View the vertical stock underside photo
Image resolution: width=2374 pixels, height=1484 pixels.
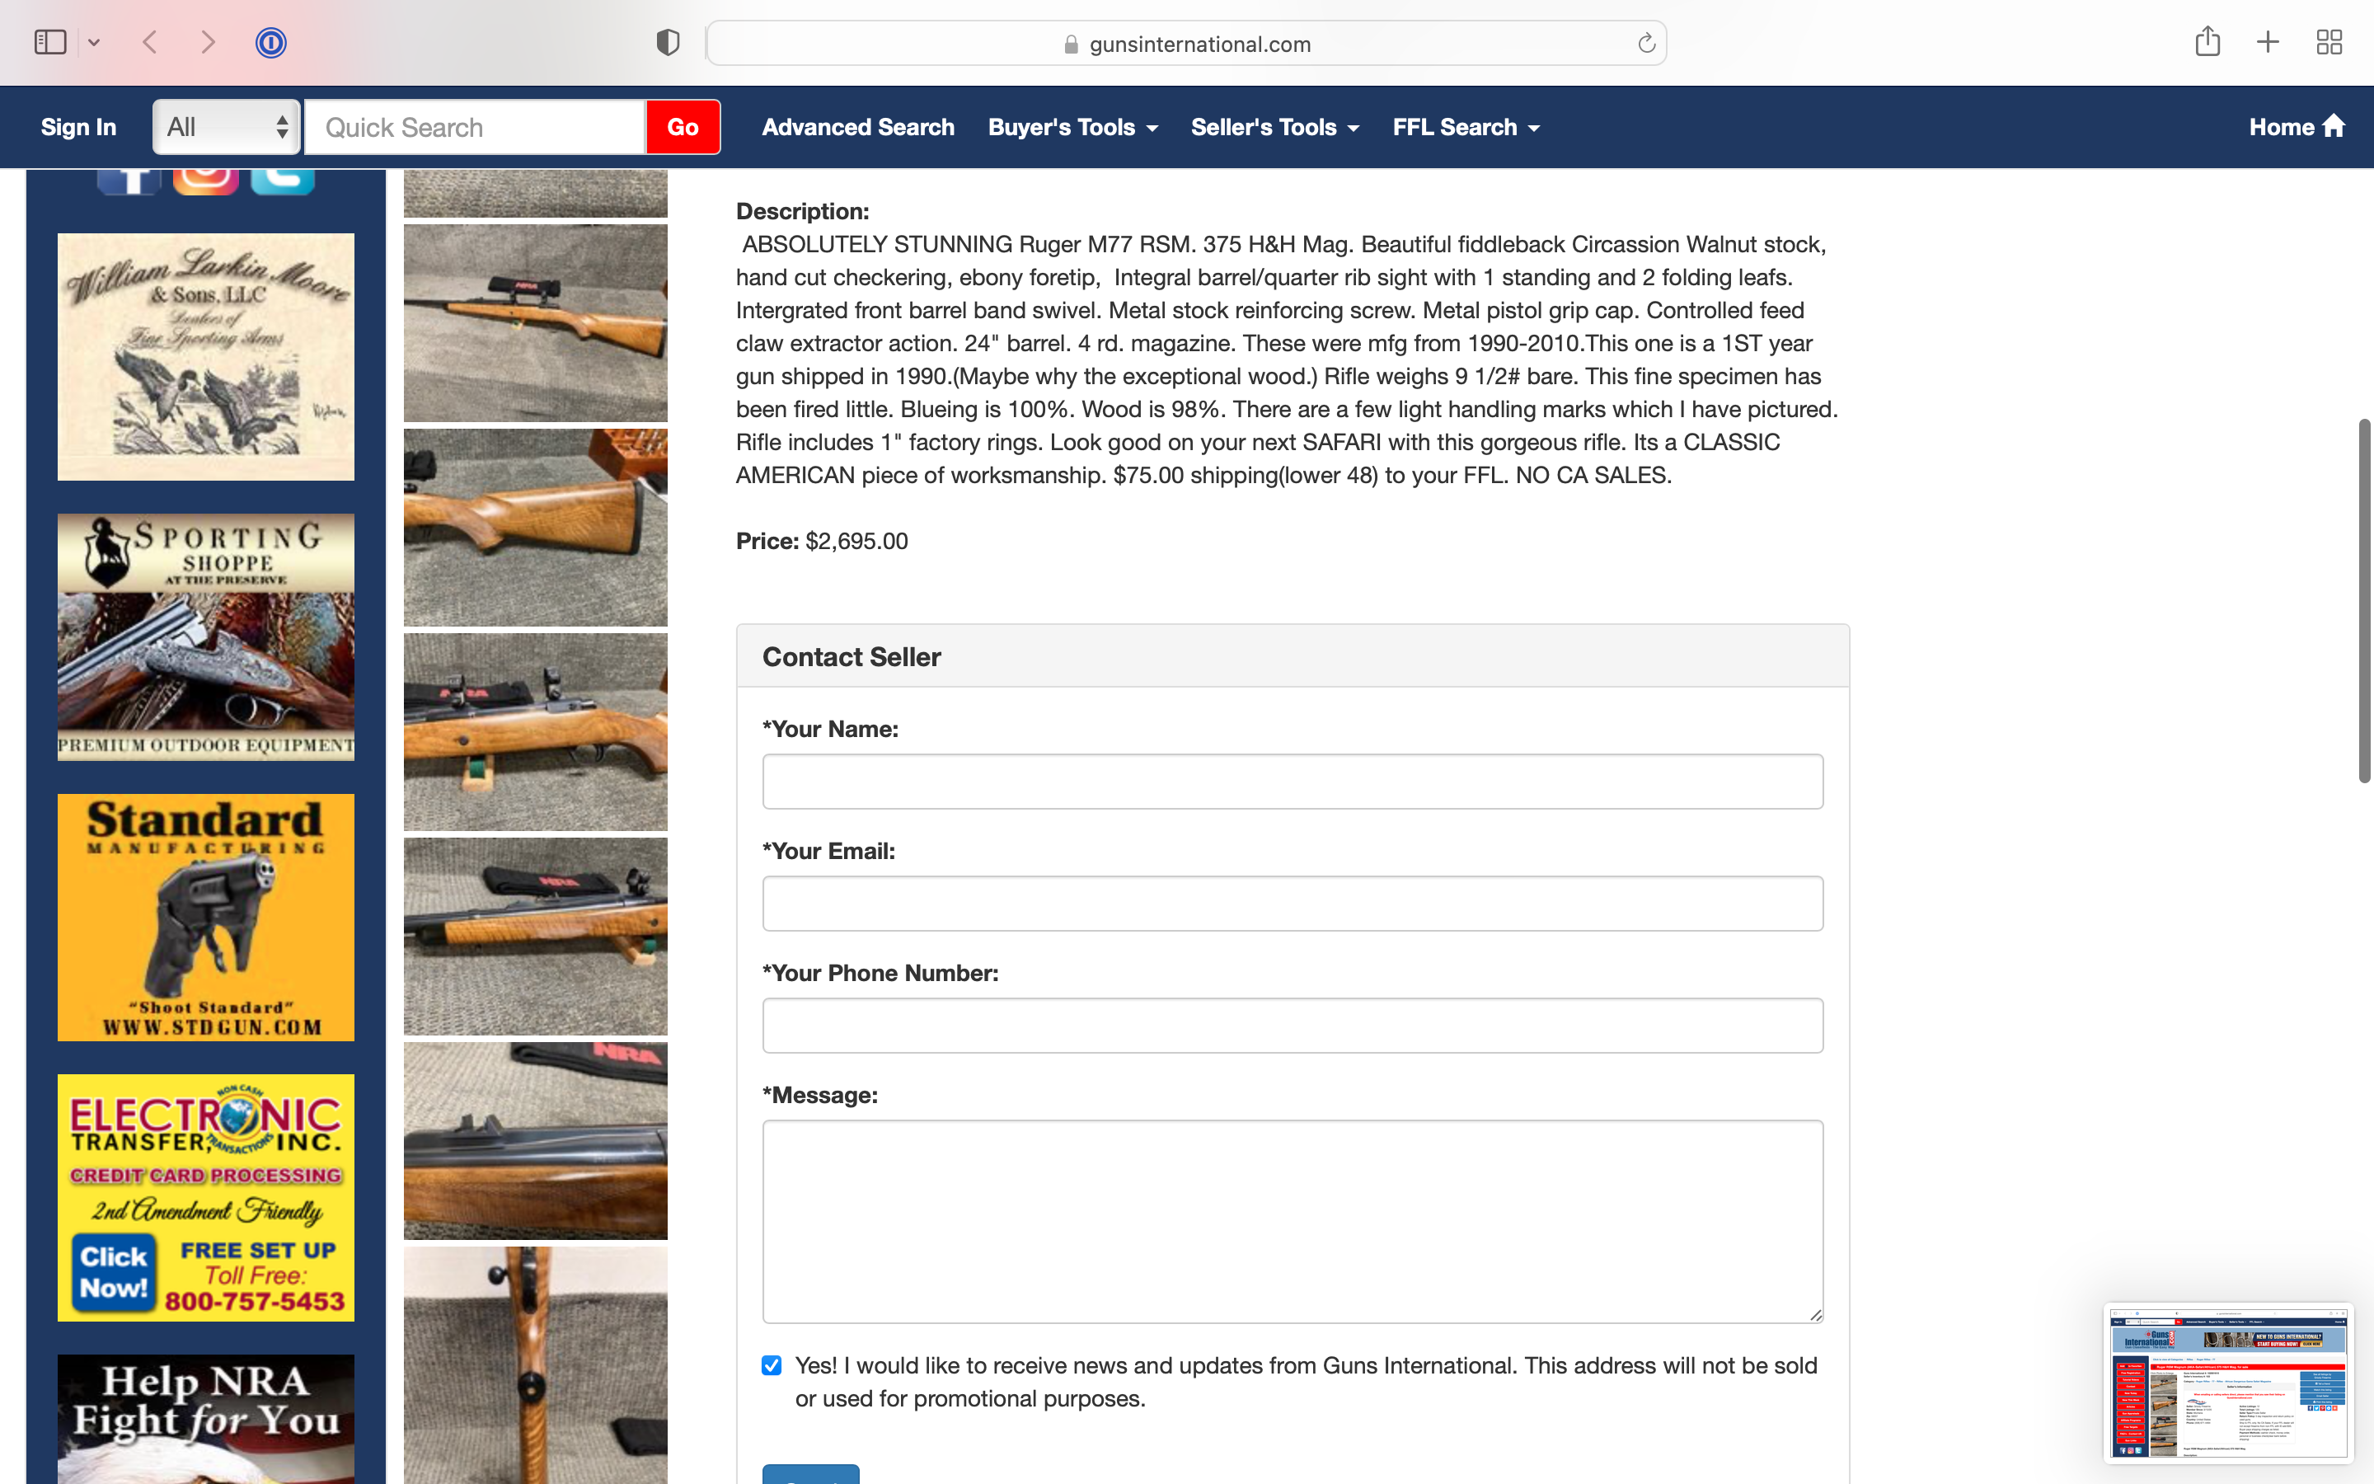click(x=536, y=1365)
